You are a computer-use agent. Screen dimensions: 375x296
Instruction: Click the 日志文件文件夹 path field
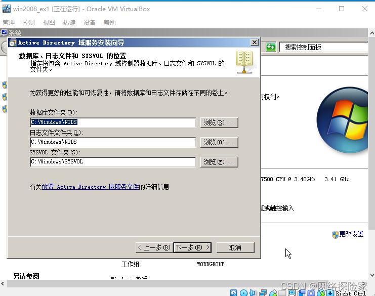coord(113,142)
